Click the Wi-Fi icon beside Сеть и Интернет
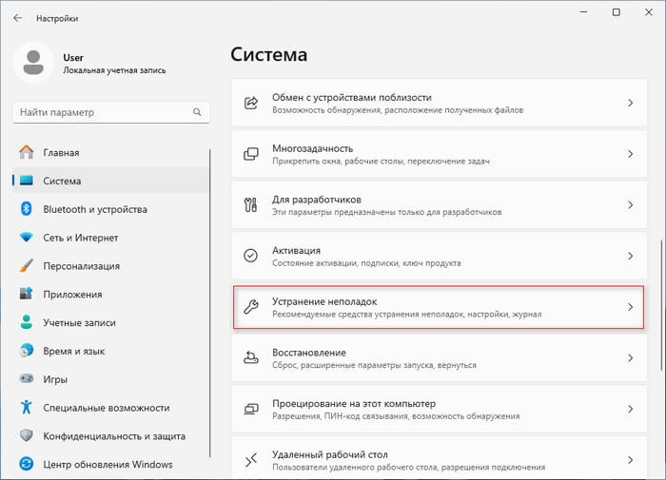The height and width of the screenshot is (480, 666). pos(26,238)
